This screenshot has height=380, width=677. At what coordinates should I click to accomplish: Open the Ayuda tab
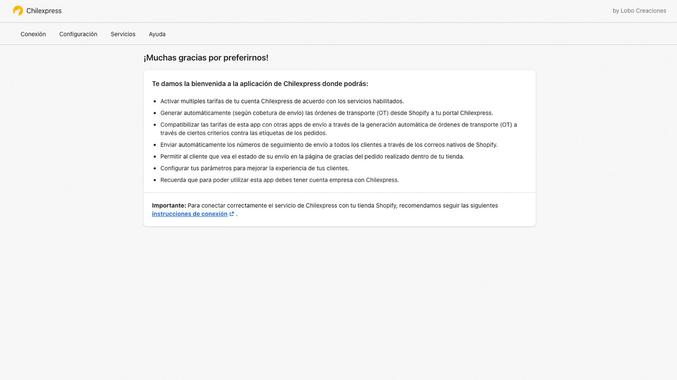tap(157, 34)
